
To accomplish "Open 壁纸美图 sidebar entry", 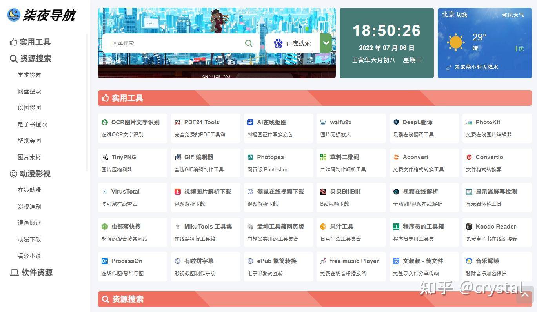I will [x=29, y=141].
